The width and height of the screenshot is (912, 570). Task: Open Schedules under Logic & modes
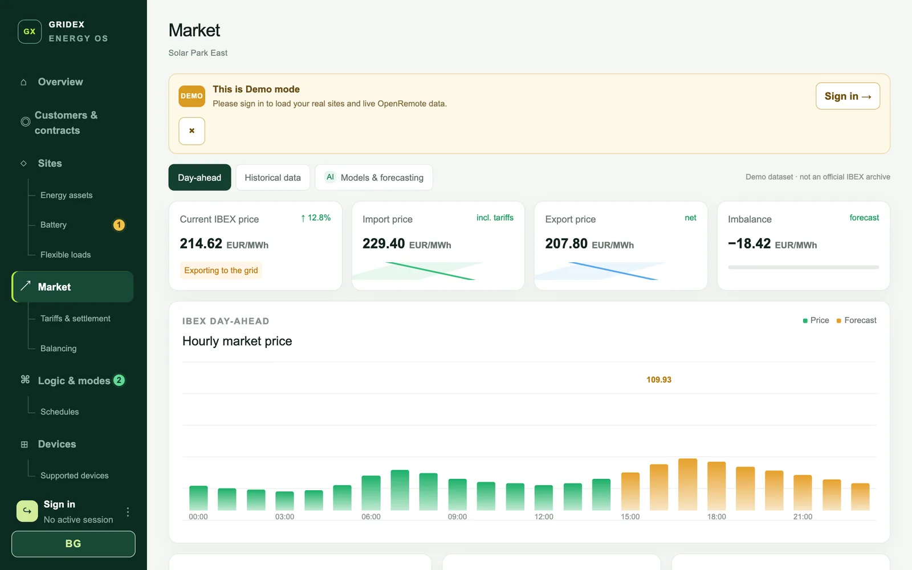59,412
